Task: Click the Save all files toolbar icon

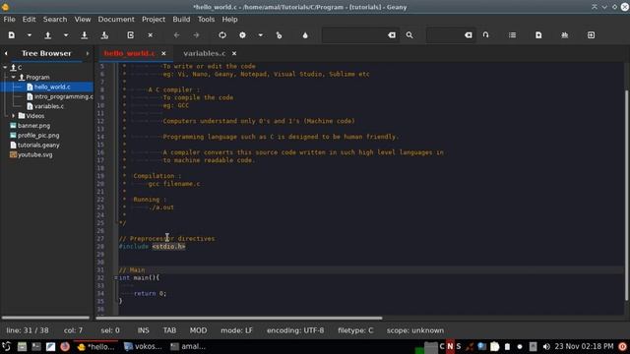Action: click(104, 35)
